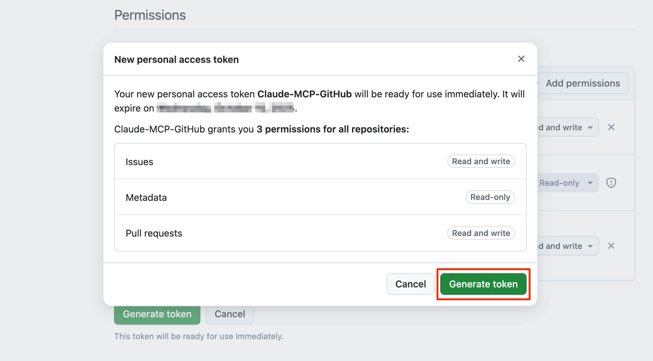Close the New personal access token dialog
The height and width of the screenshot is (361, 653).
[521, 59]
